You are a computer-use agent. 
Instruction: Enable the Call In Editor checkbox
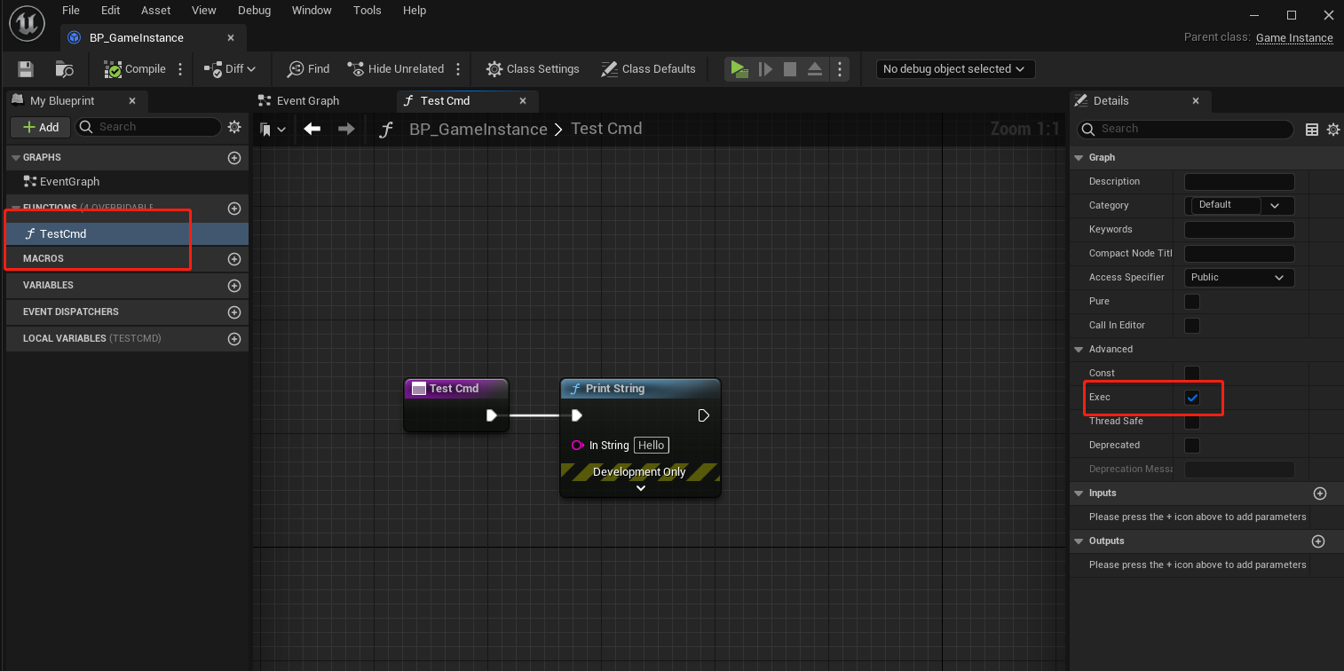coord(1192,326)
